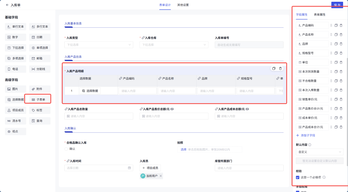Open the 默认内容 自定义 dropdown
Screen dimensions: 348x192
tap(319, 152)
